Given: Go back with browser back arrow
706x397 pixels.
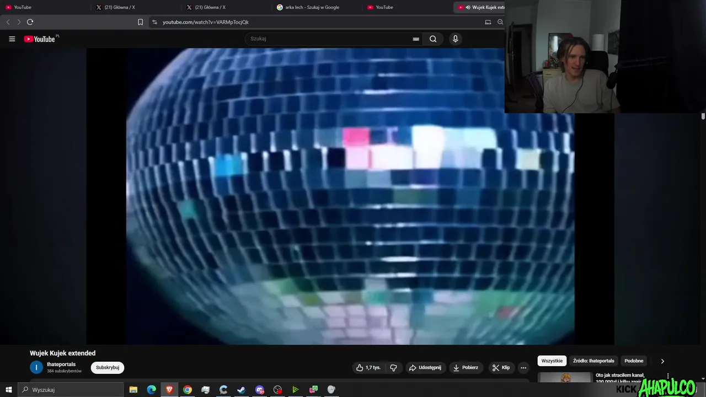Looking at the screenshot, I should 8,22.
